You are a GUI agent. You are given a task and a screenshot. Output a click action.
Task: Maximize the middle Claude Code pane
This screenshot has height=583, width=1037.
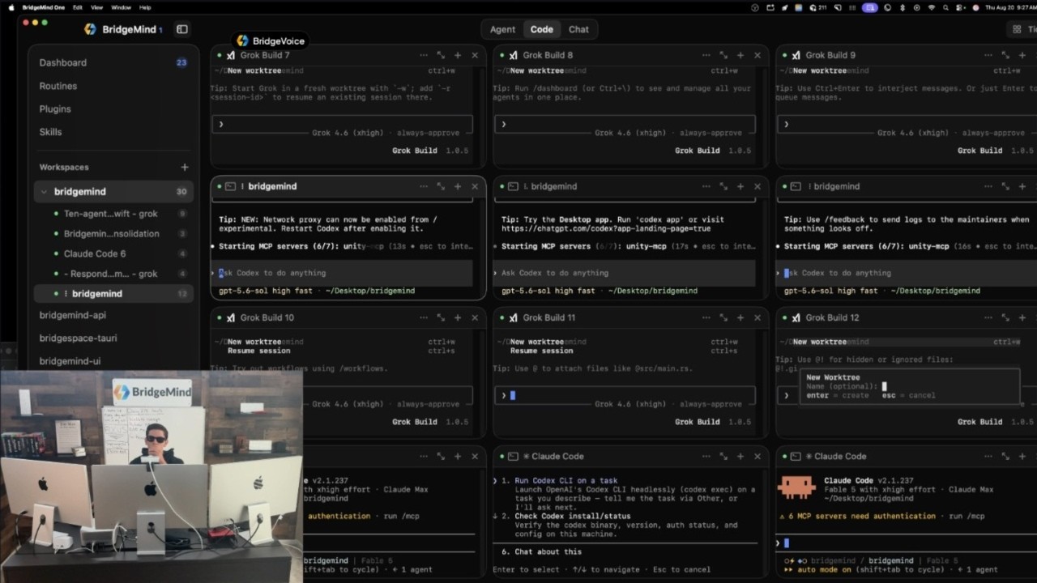coord(723,456)
